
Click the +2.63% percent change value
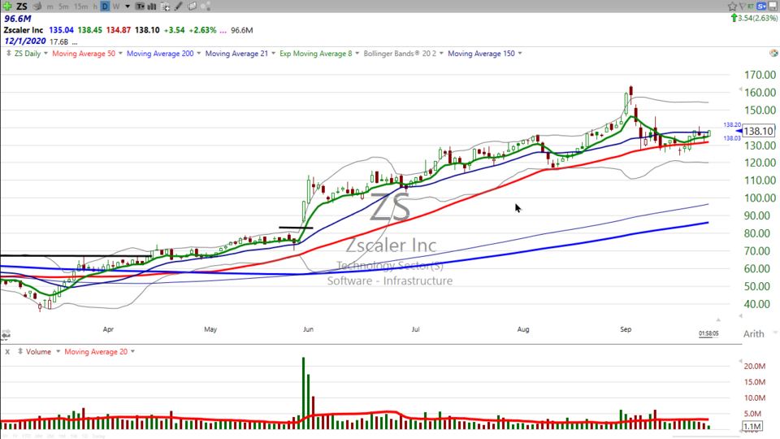coord(202,30)
